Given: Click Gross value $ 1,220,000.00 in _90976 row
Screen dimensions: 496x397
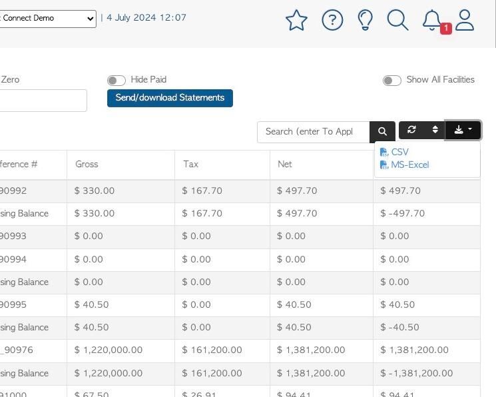Looking at the screenshot, I should pos(108,350).
